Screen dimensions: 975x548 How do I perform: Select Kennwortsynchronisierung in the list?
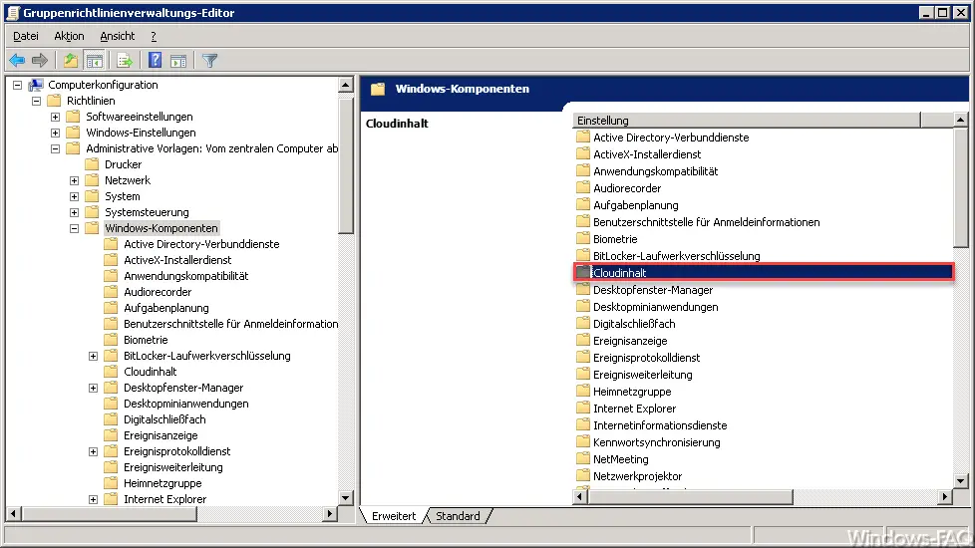coord(656,442)
